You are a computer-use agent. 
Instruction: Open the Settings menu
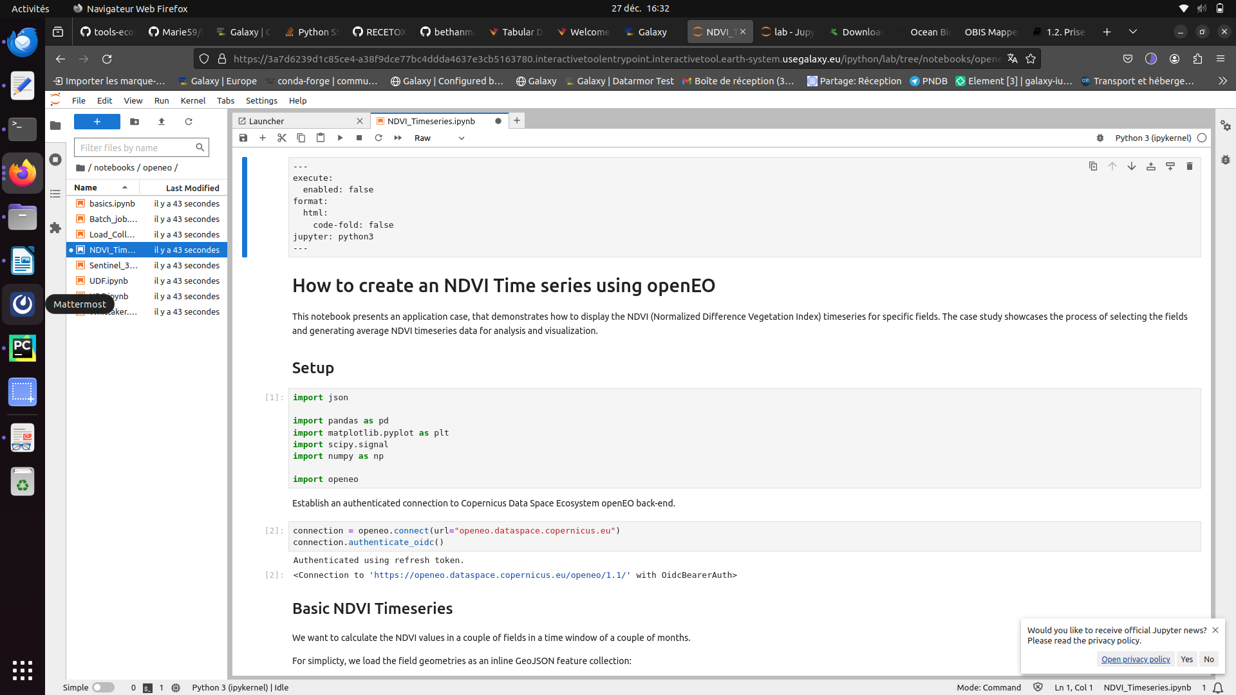point(261,100)
